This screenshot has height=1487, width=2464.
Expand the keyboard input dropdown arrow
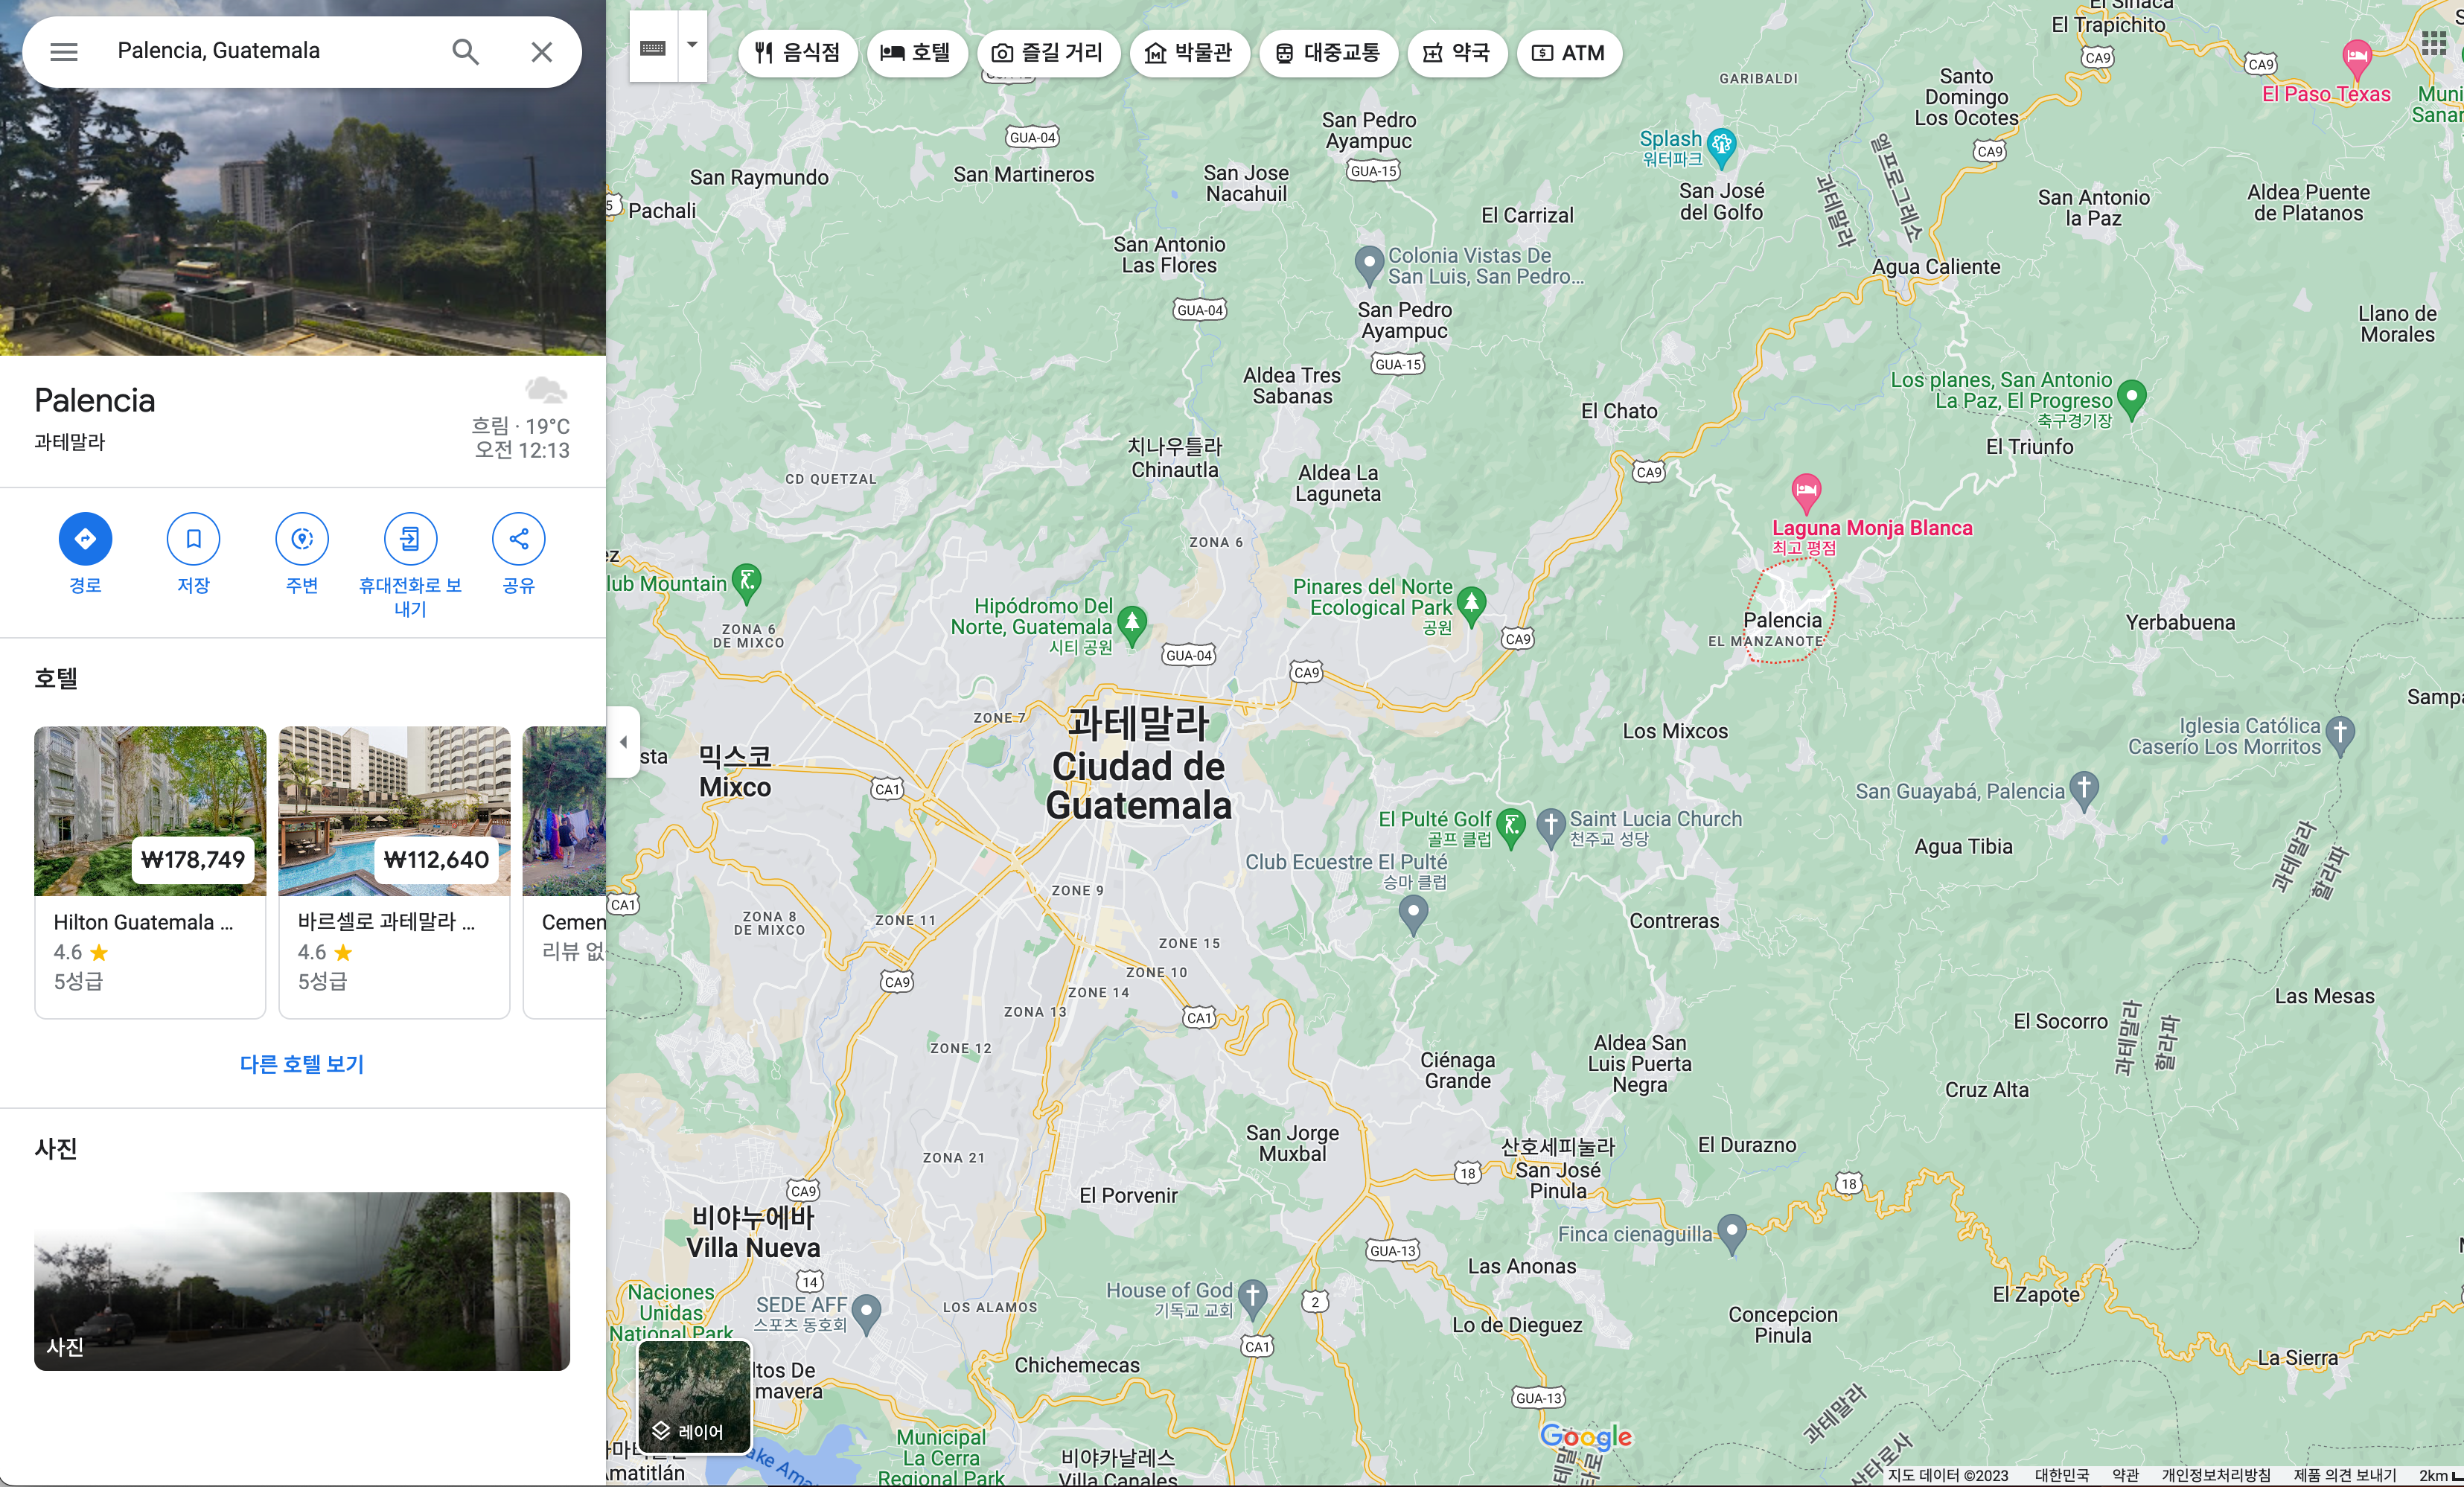pos(692,45)
